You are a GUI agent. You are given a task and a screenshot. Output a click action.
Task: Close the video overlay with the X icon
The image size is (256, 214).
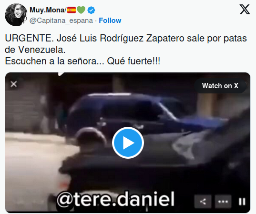click(13, 84)
